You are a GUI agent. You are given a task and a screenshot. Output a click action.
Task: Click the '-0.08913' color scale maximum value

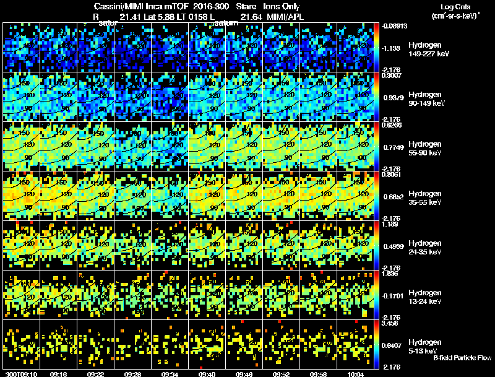(394, 26)
